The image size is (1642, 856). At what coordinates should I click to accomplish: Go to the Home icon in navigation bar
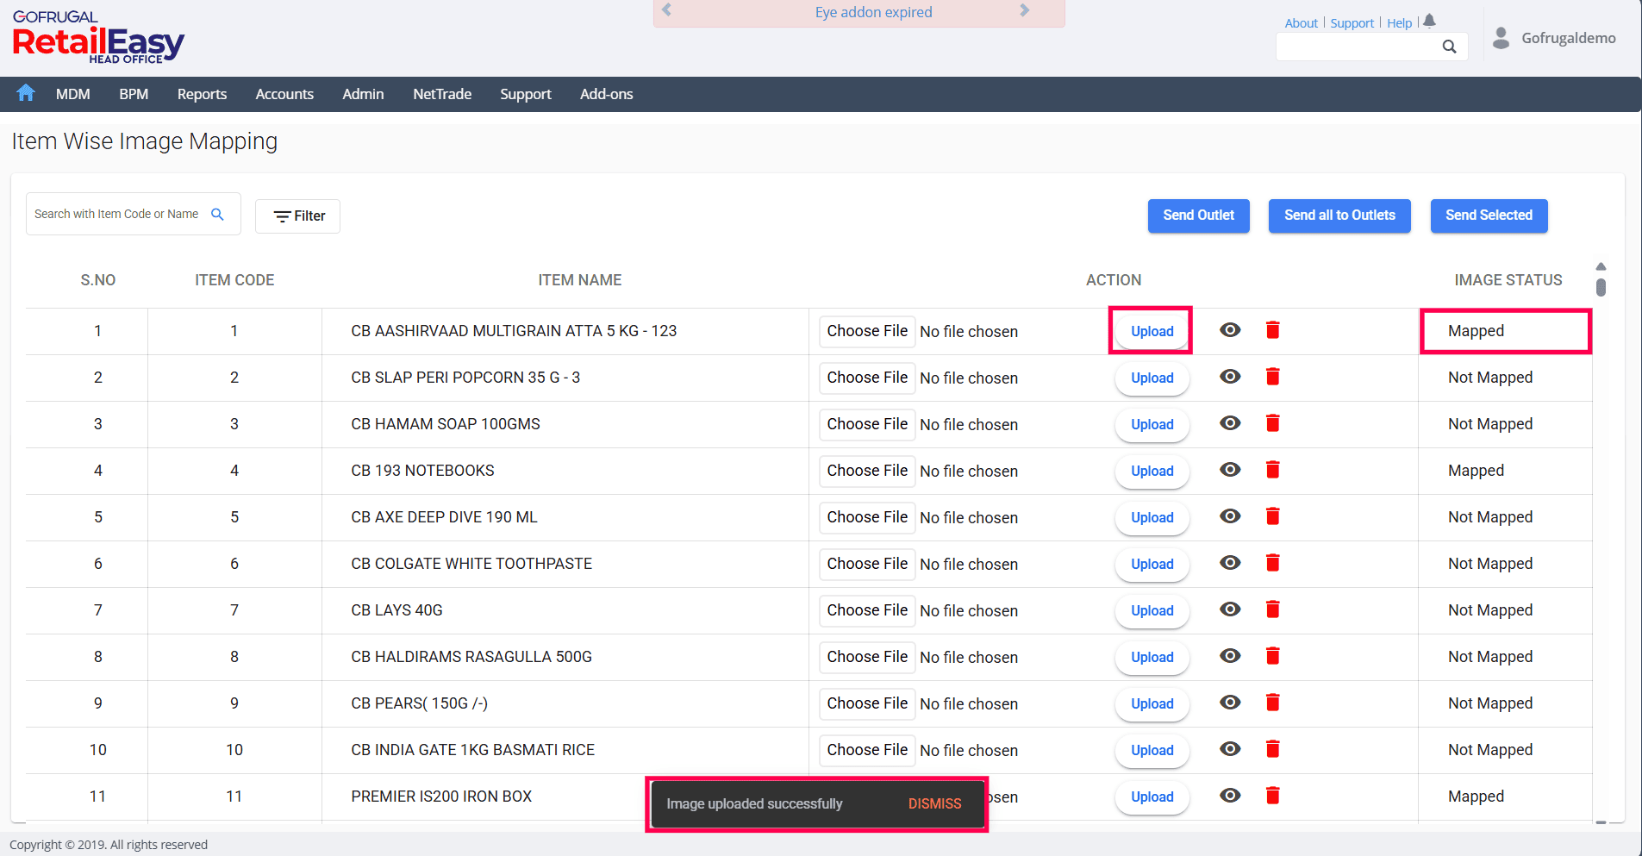[x=26, y=93]
